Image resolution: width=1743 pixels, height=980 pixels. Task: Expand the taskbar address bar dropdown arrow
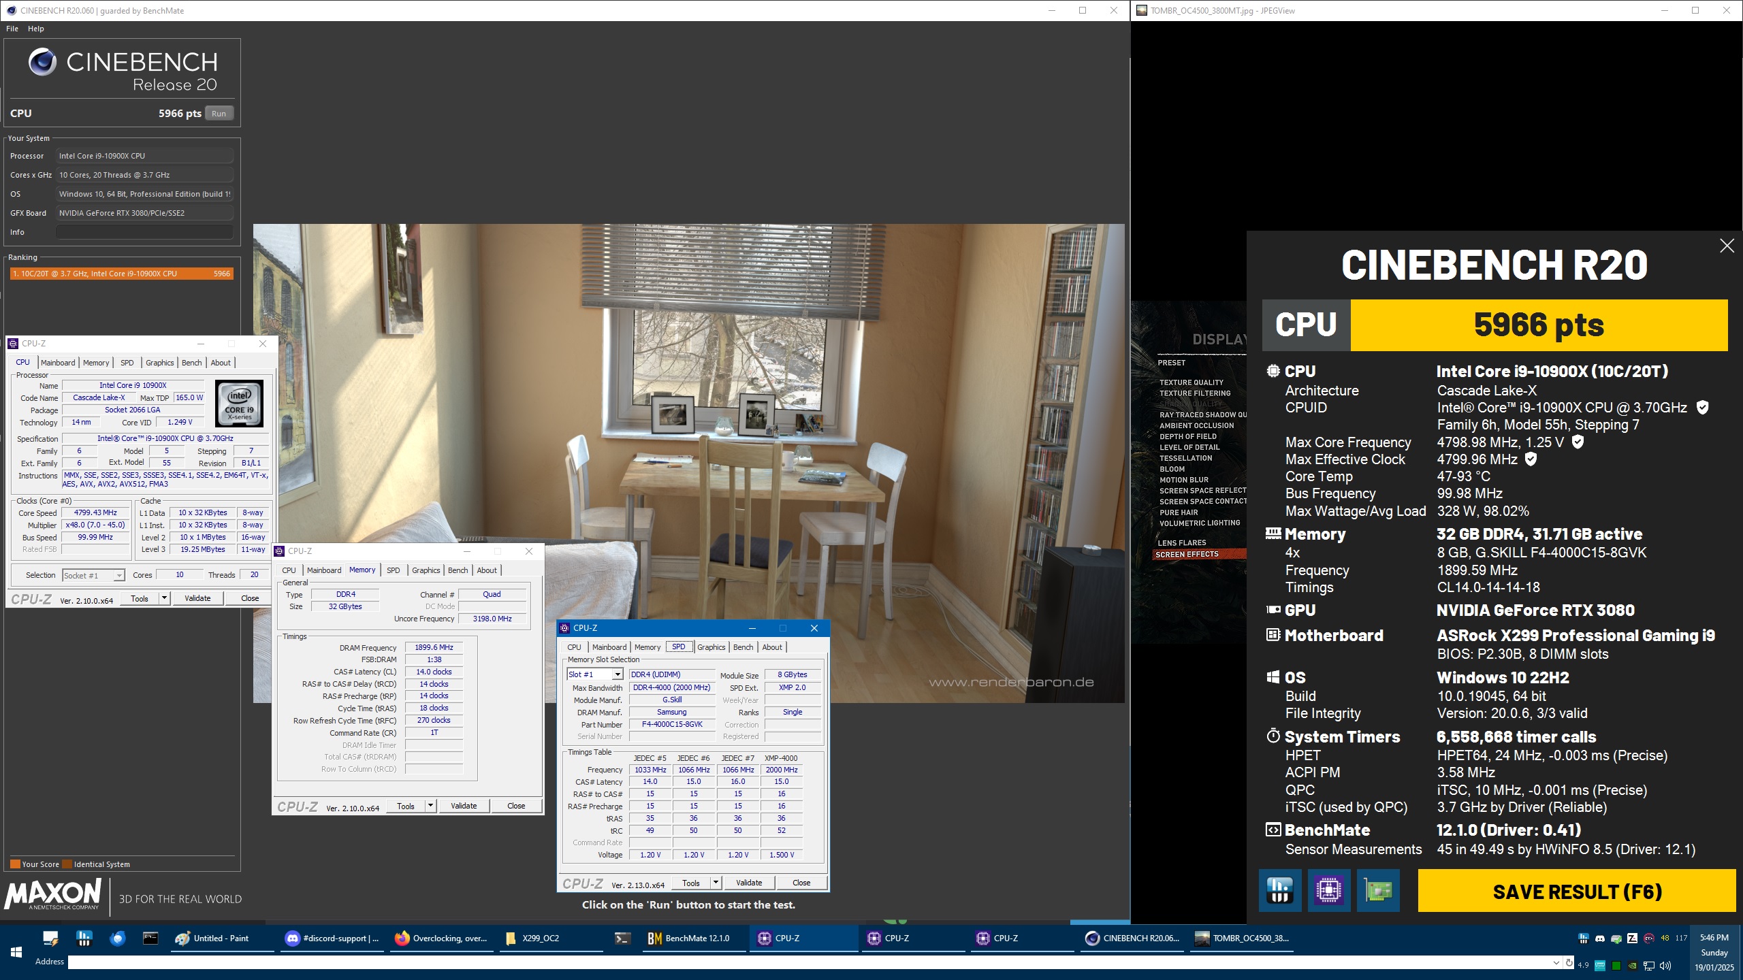(x=1556, y=962)
